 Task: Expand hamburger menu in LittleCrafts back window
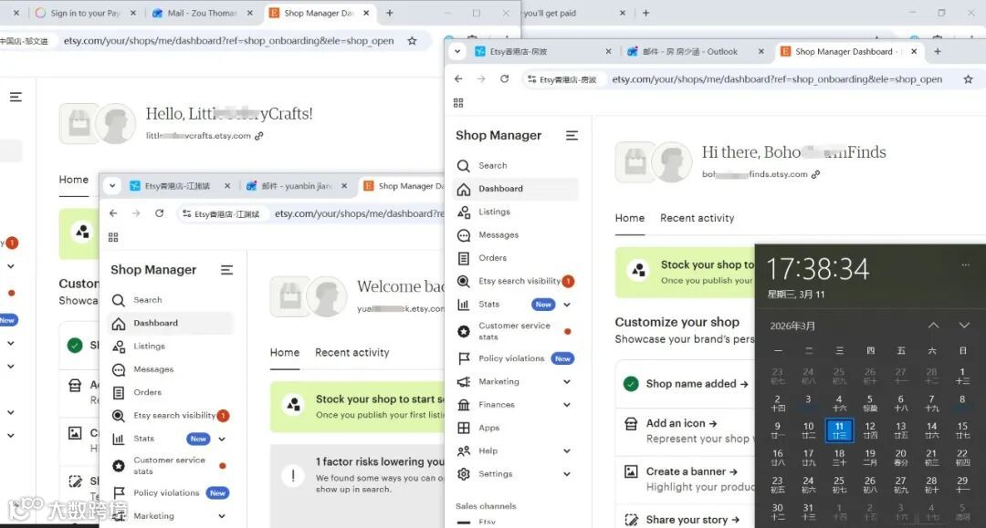tap(16, 98)
